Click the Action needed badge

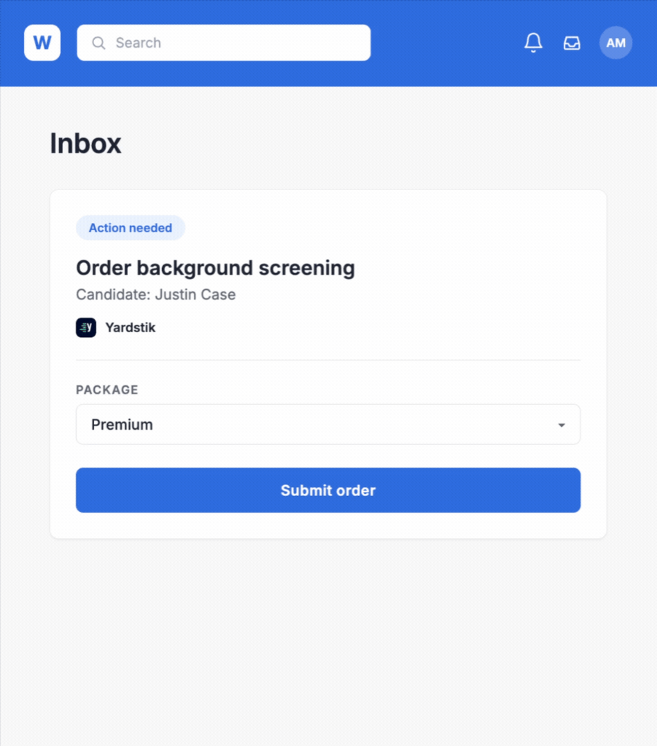(131, 228)
